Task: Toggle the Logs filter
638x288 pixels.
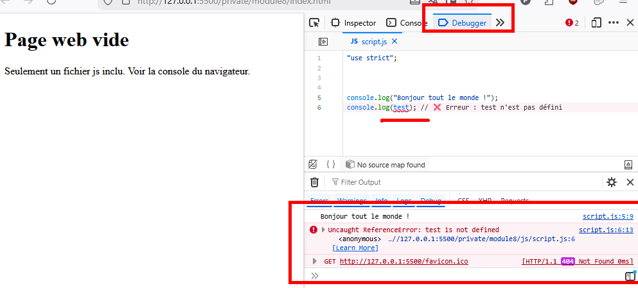Action: click(403, 201)
